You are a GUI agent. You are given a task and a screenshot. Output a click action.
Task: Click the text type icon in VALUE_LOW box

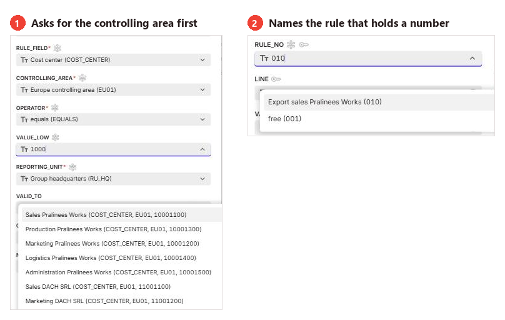[24, 149]
